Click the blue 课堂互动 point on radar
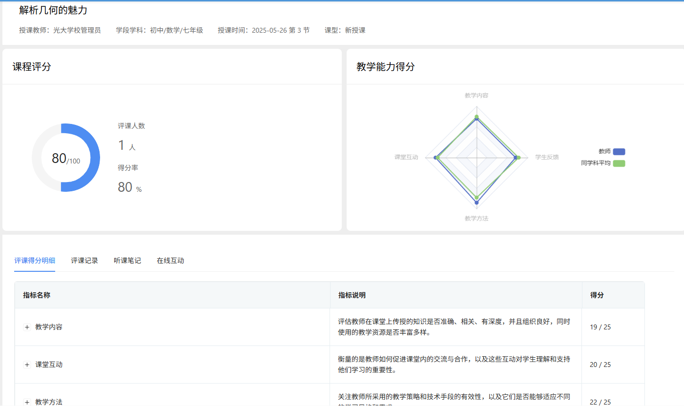This screenshot has height=406, width=684. [x=435, y=158]
